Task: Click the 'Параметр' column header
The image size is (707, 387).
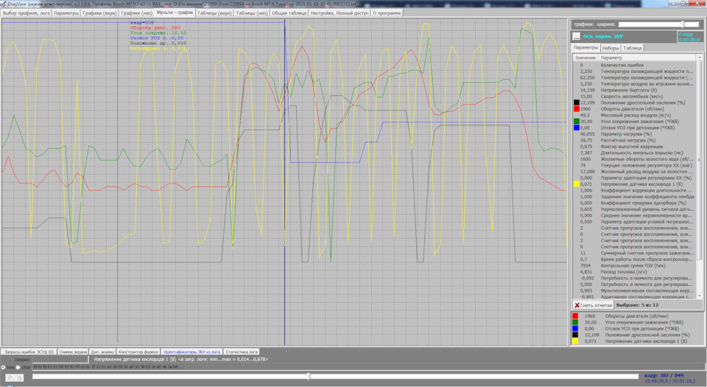Action: 648,57
